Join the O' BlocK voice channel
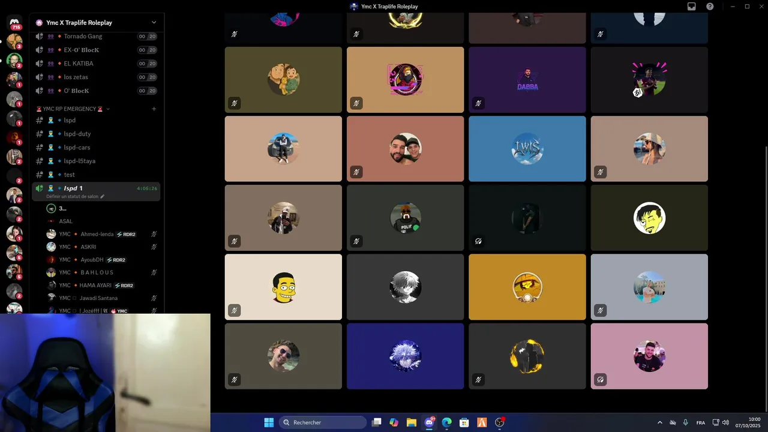The height and width of the screenshot is (432, 768). pos(96,91)
